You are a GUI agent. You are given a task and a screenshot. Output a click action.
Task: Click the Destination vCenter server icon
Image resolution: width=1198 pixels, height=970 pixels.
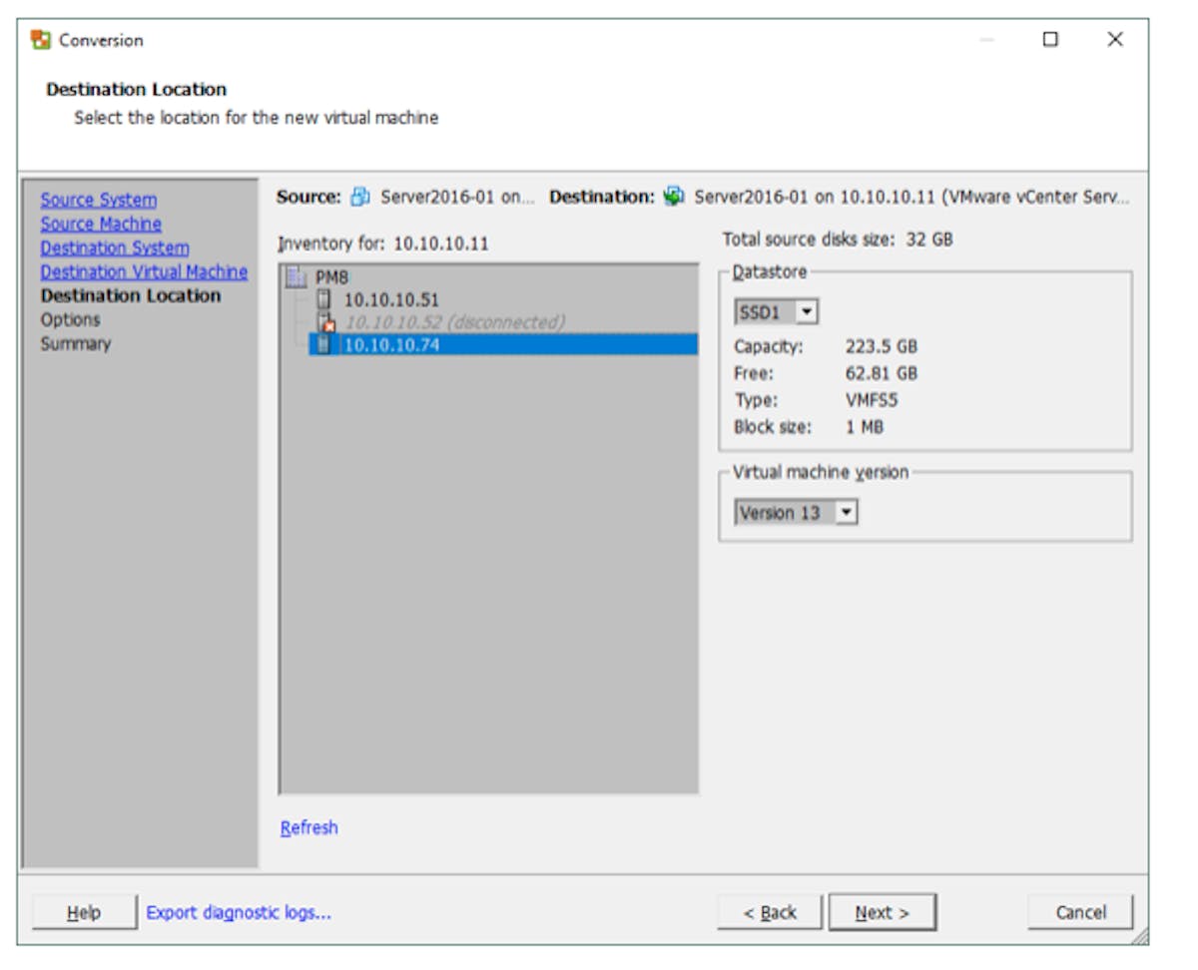click(674, 198)
